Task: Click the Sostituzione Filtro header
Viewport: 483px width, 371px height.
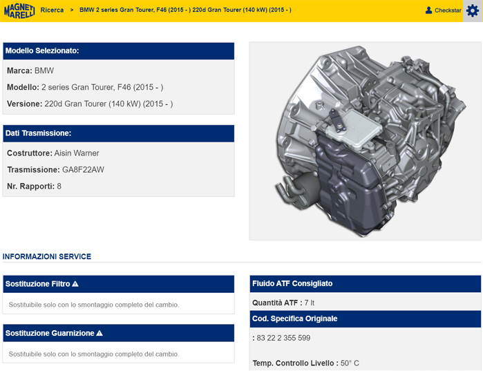Action: (119, 284)
